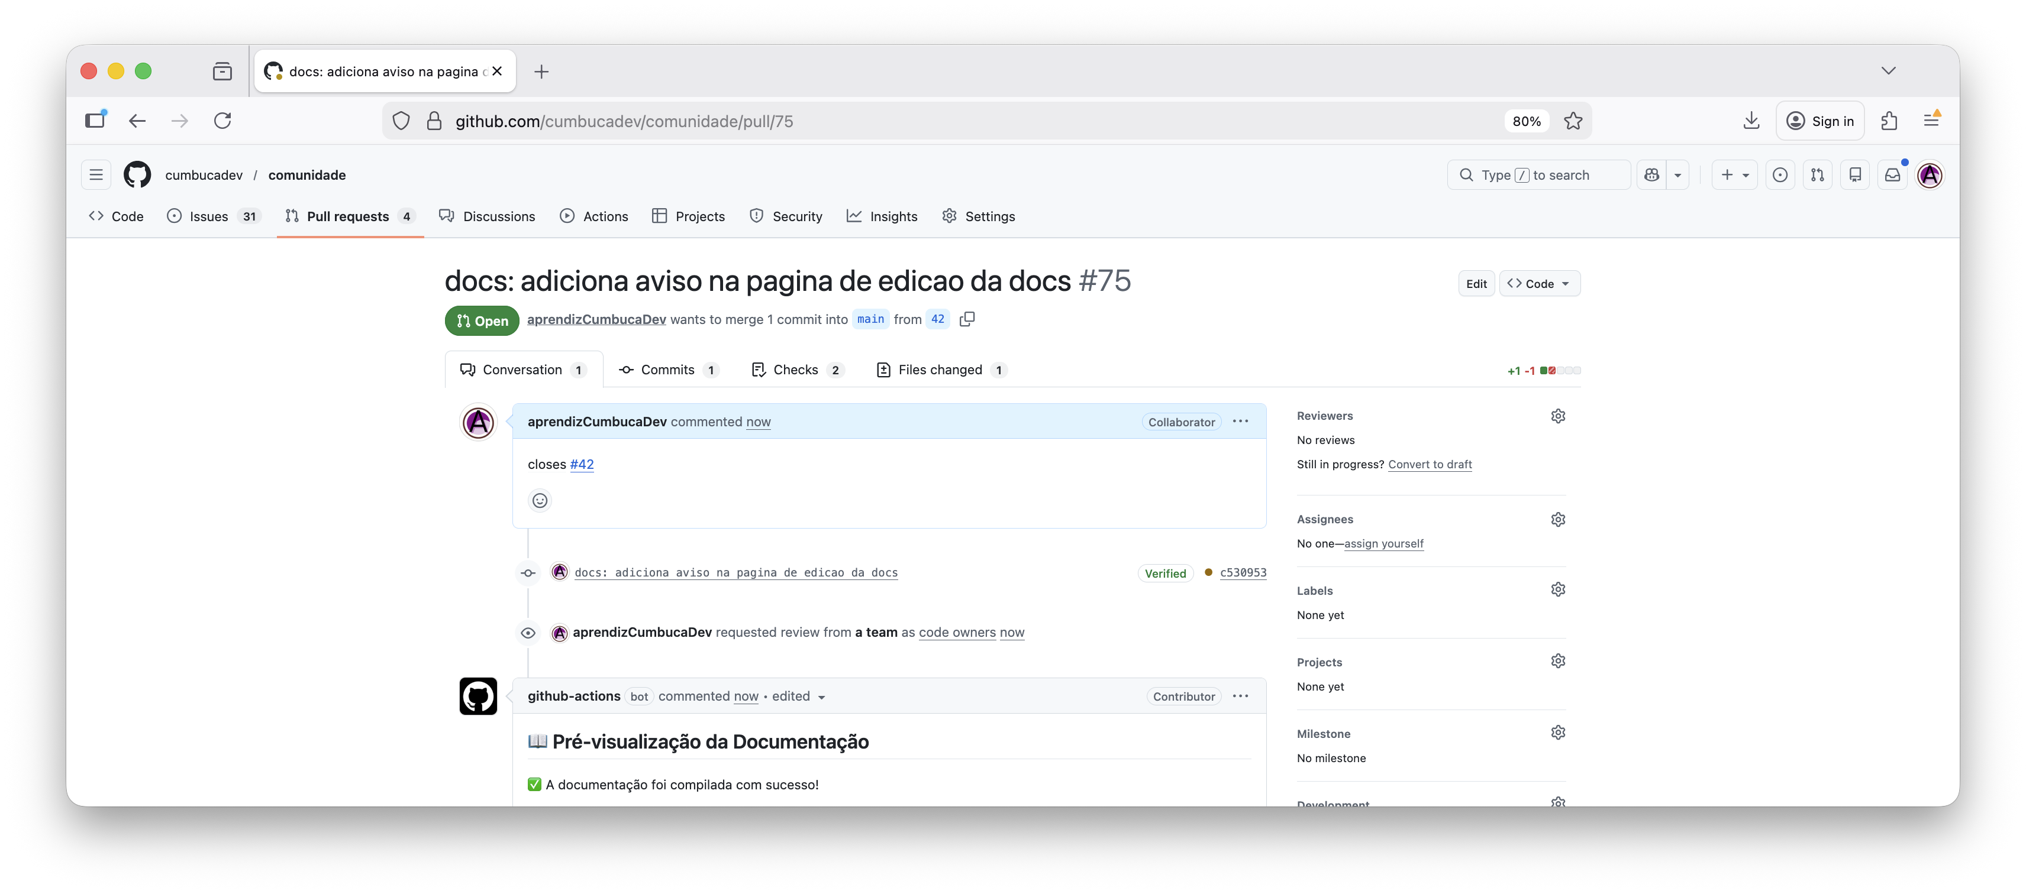
Task: Click assign yourself link
Action: coord(1383,543)
